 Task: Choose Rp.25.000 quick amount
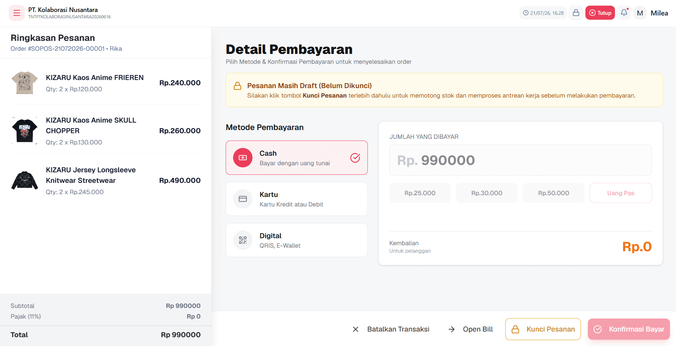420,193
